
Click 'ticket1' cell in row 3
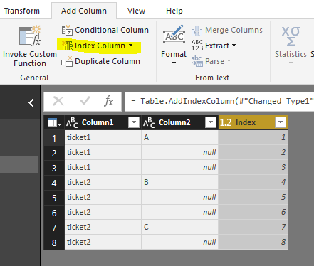pyautogui.click(x=103, y=167)
